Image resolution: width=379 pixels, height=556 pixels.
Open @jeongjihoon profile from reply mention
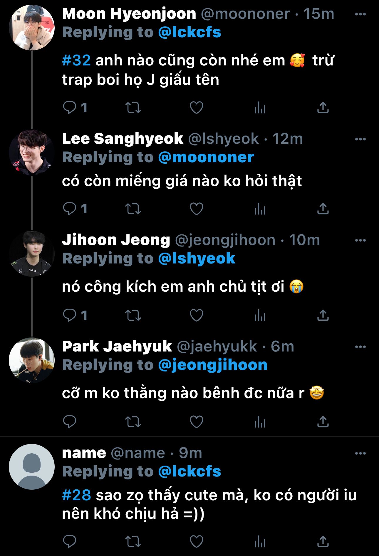tap(213, 365)
